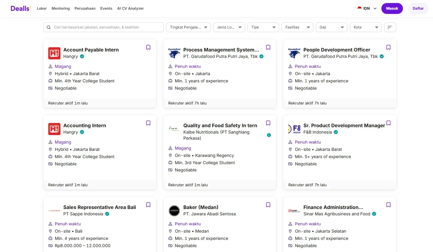Image resolution: width=433 pixels, height=252 pixels.
Task: Open the Perusahaan menu
Action: coord(85,8)
